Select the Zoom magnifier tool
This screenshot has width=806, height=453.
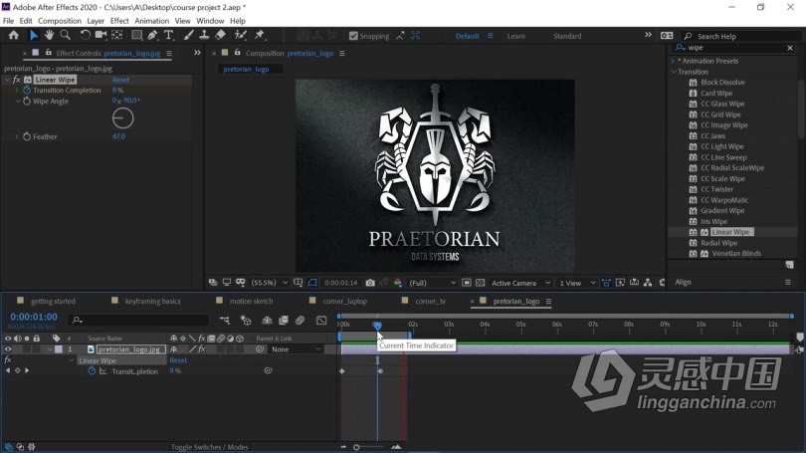pyautogui.click(x=66, y=35)
